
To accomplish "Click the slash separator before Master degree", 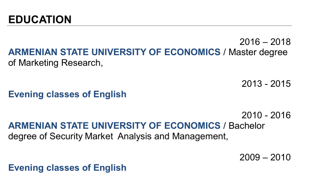I will coord(225,52).
